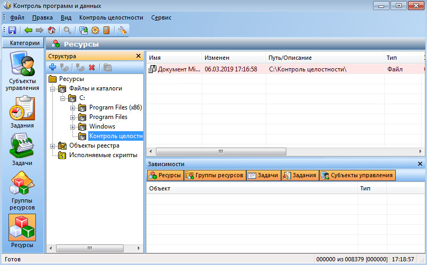
Task: Click the document file icon in the list row
Action: pyautogui.click(x=152, y=69)
